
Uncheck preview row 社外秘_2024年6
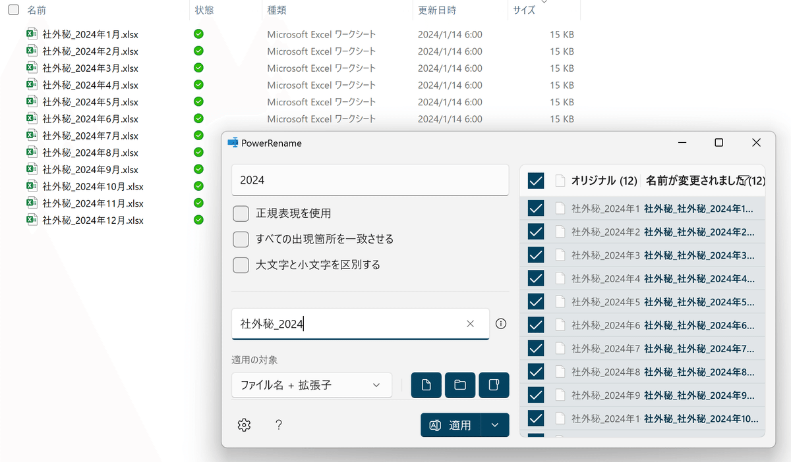[x=536, y=324]
